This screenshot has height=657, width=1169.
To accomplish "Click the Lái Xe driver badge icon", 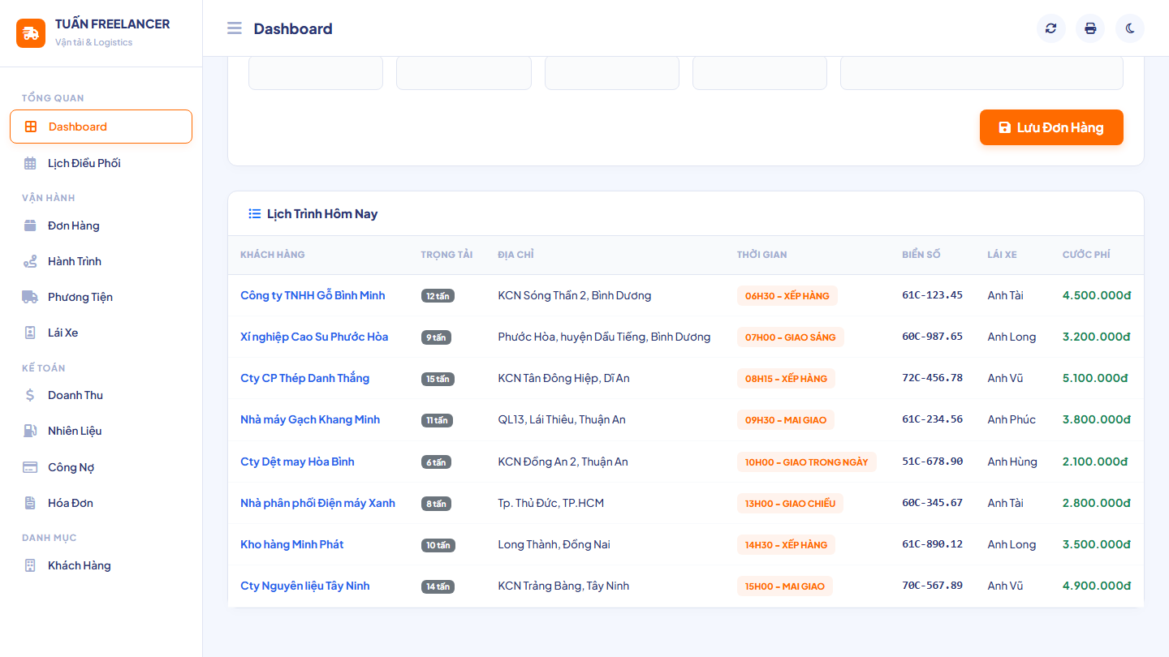I will [30, 333].
